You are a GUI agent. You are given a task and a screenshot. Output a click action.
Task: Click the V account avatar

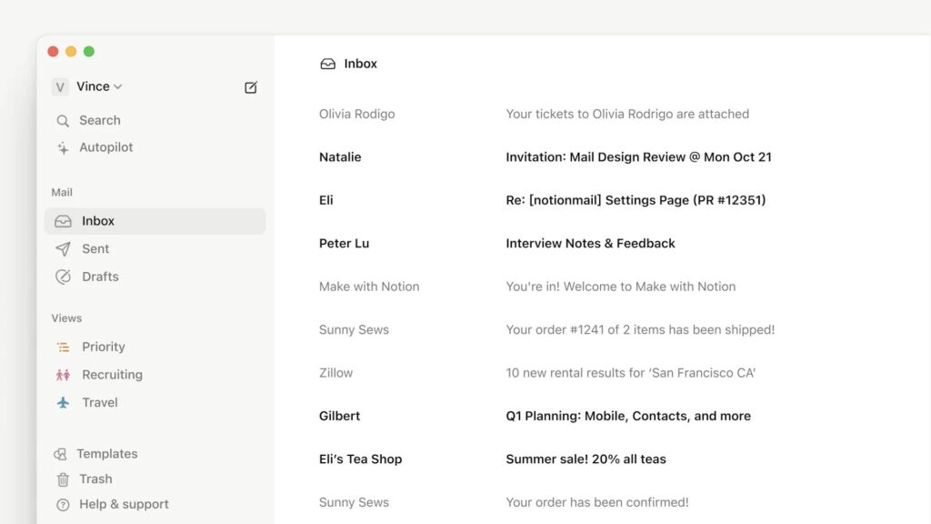(x=60, y=87)
